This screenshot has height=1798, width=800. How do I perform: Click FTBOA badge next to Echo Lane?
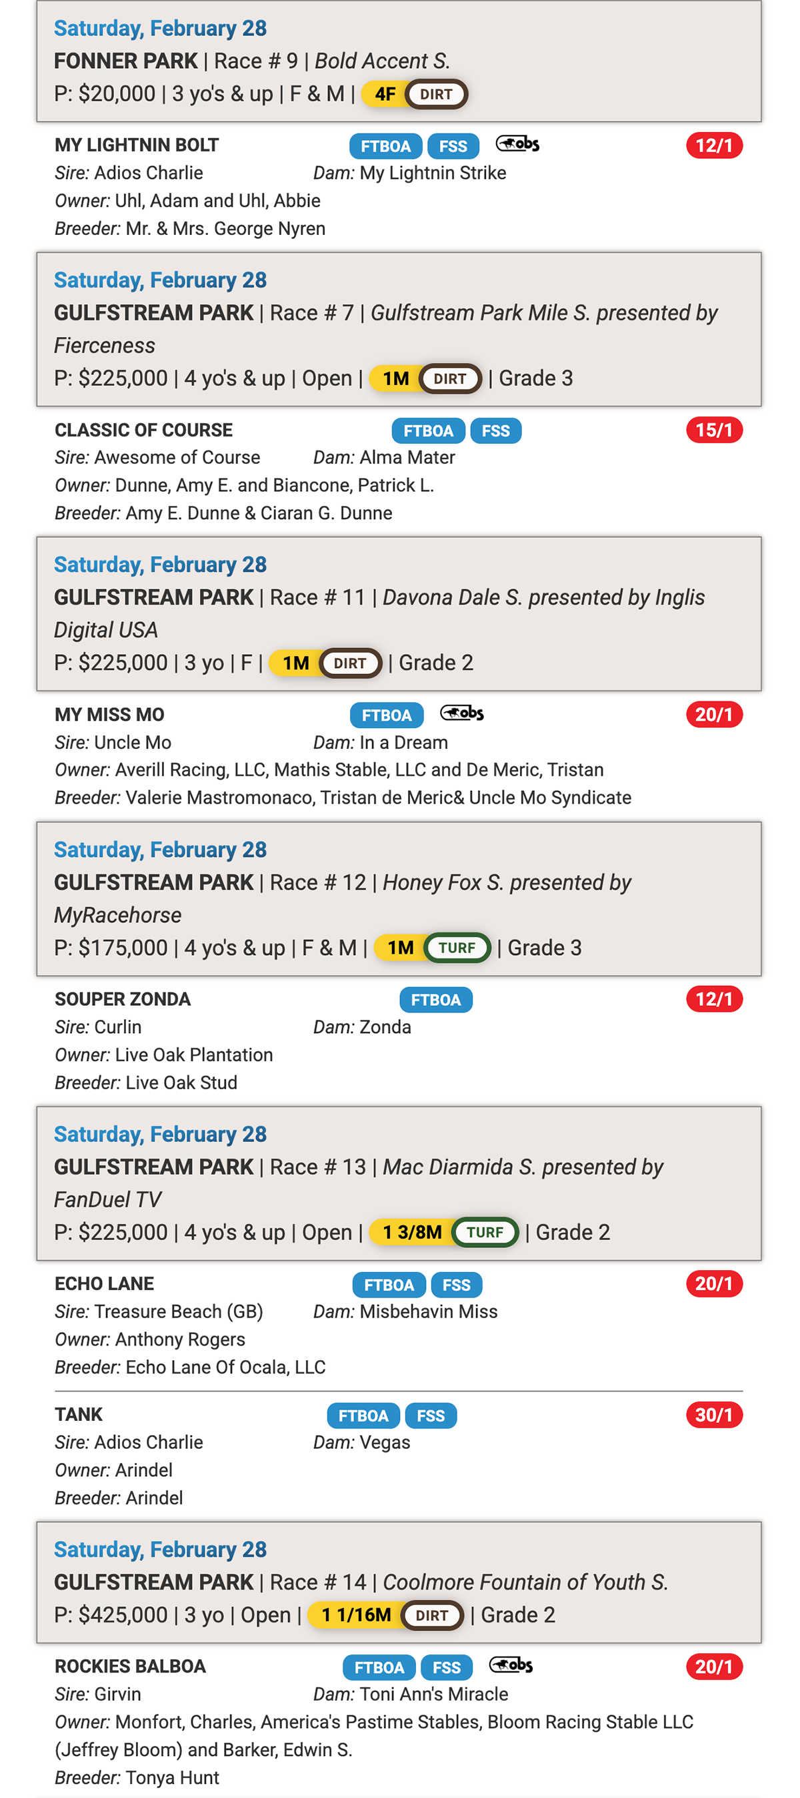click(389, 1284)
